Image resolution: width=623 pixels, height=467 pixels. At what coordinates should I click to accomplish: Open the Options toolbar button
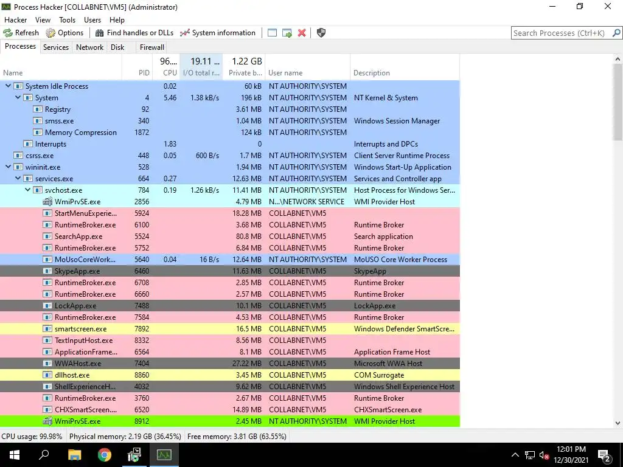click(x=64, y=33)
